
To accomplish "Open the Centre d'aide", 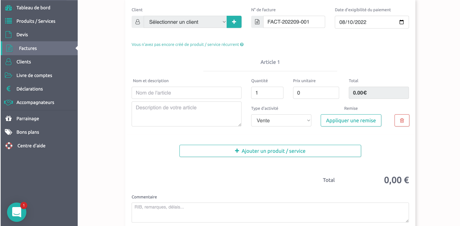I will pos(30,145).
